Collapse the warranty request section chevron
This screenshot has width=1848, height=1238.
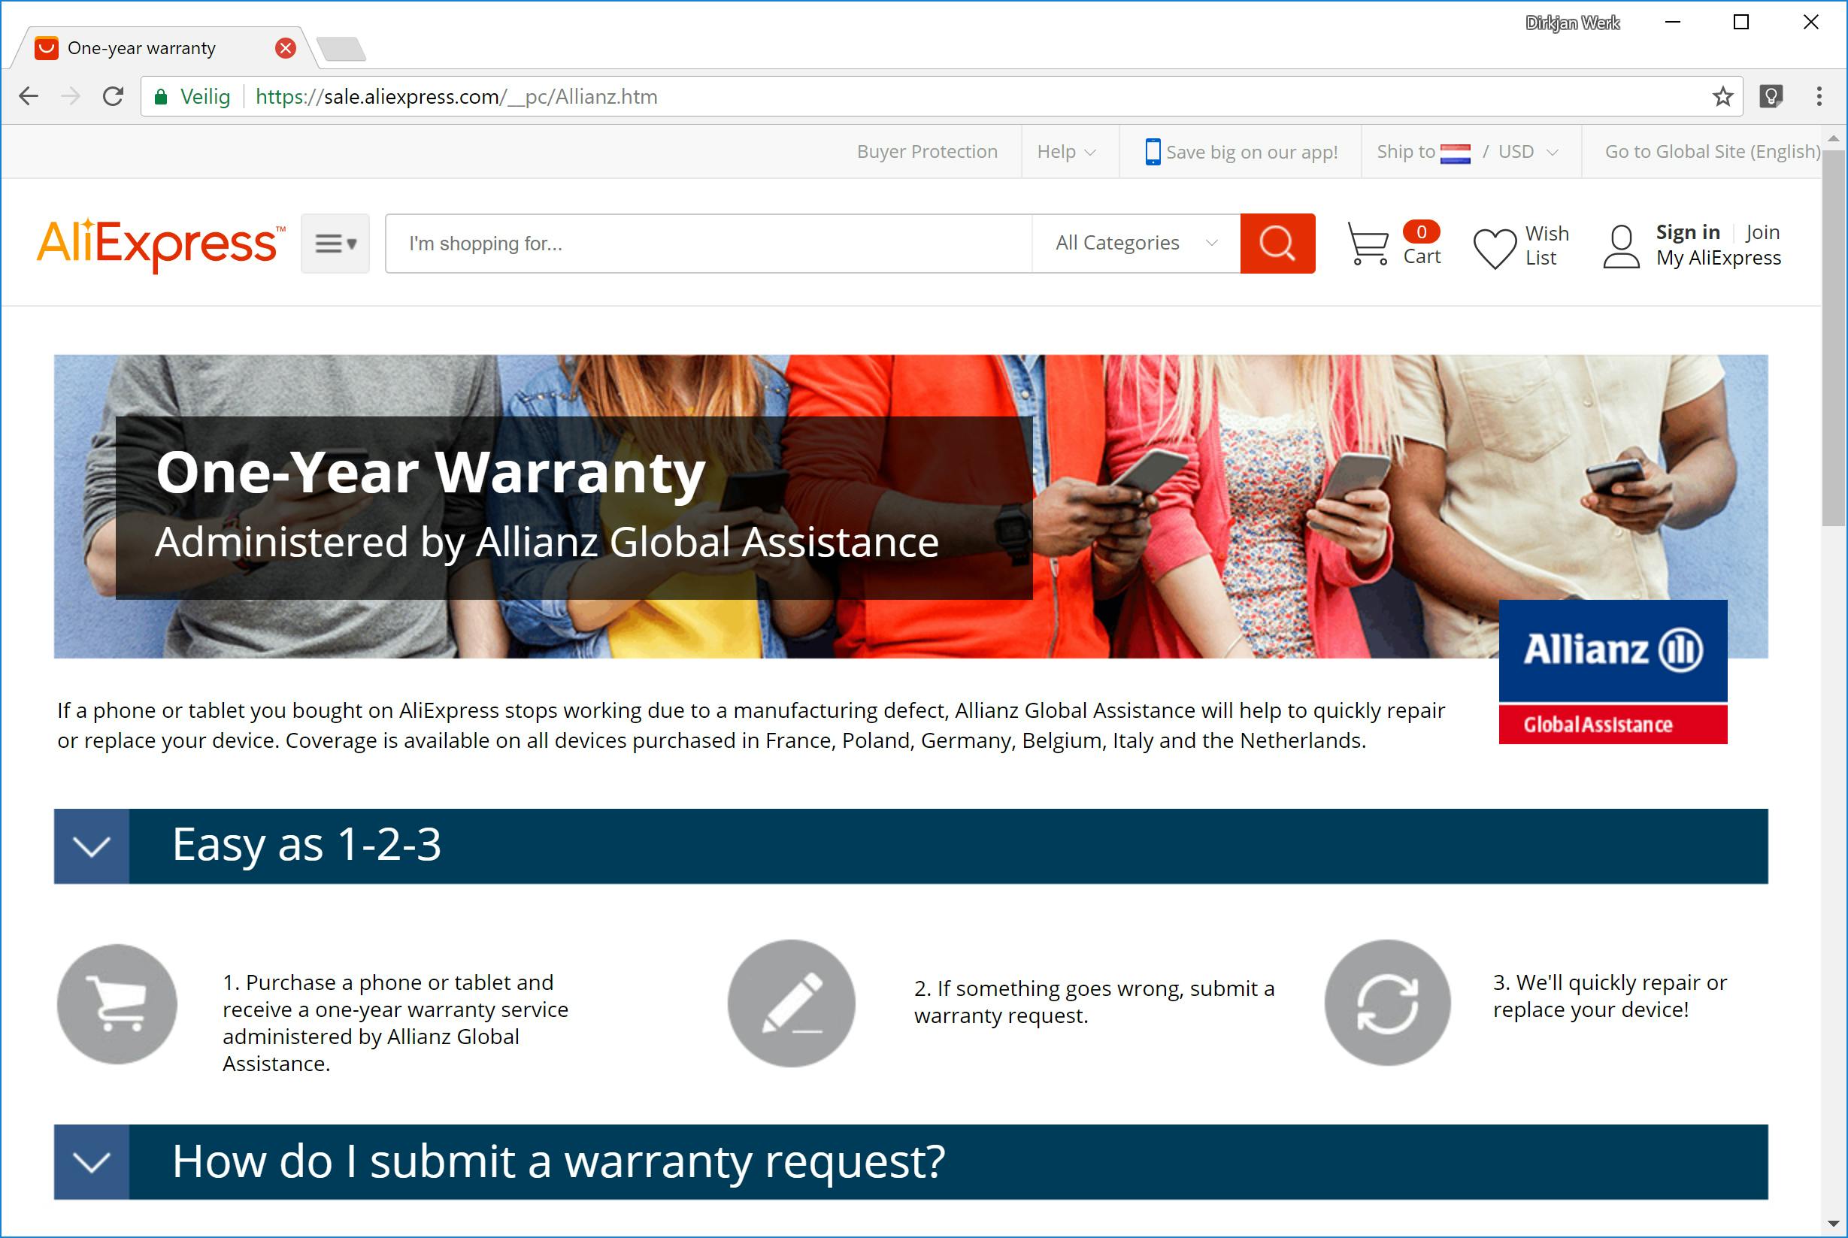click(x=92, y=1162)
